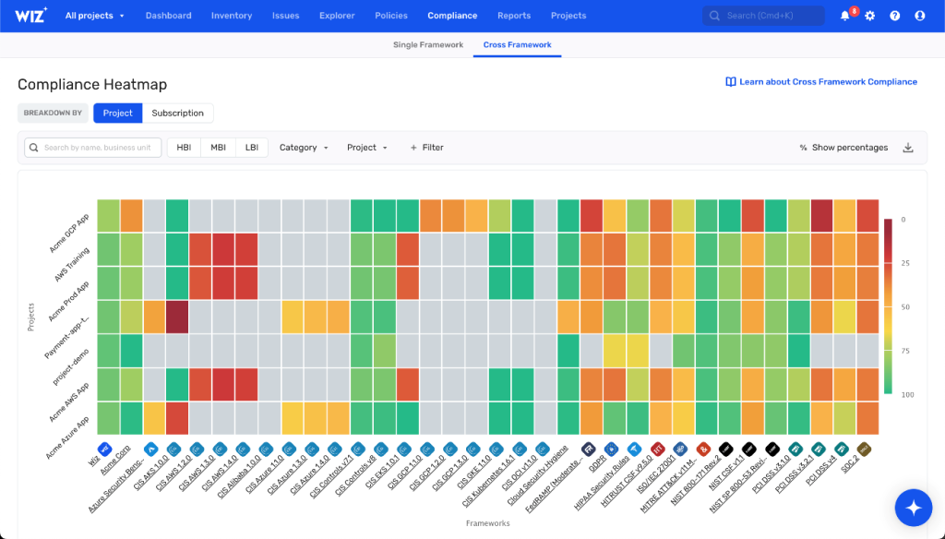The width and height of the screenshot is (945, 539).
Task: Click the Search by name, business unit field
Action: point(93,148)
